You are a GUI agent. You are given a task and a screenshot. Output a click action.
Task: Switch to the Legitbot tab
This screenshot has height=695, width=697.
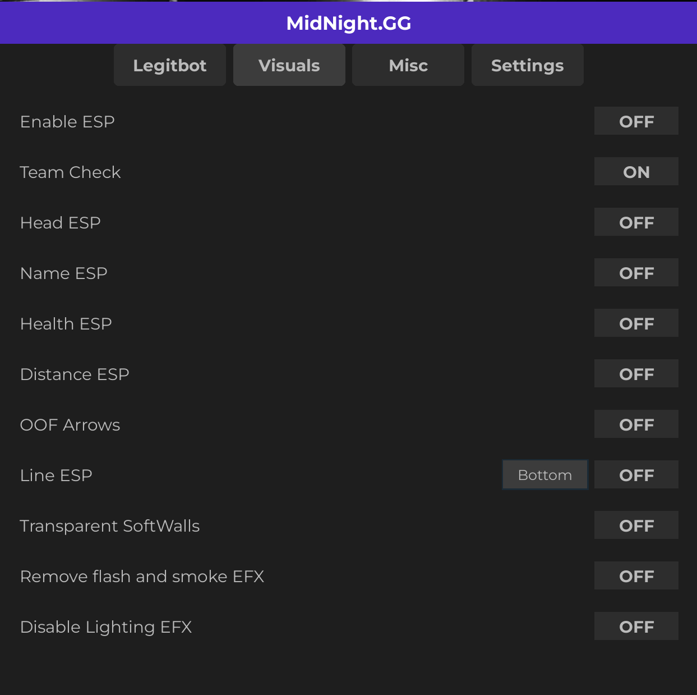(170, 65)
